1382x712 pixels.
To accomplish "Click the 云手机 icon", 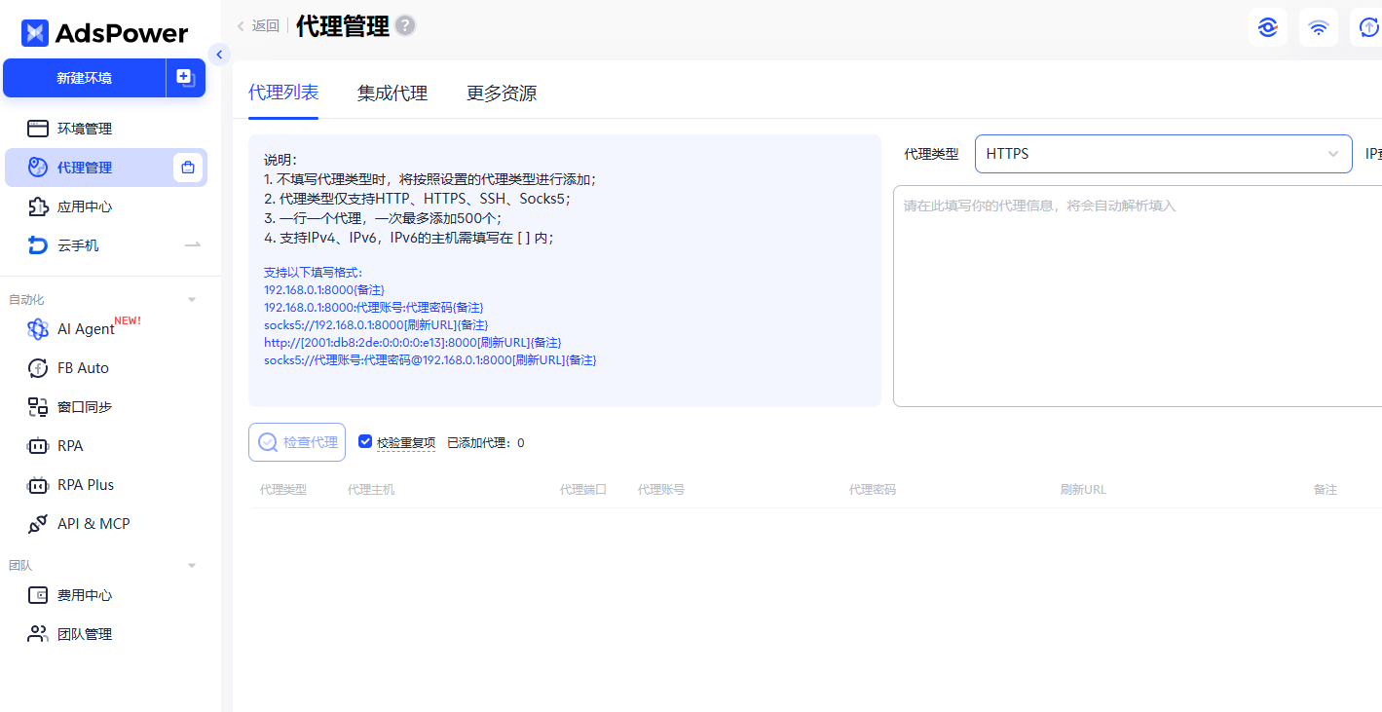I will [38, 245].
